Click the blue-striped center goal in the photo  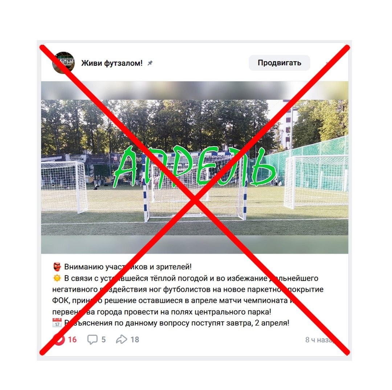pyautogui.click(x=195, y=186)
